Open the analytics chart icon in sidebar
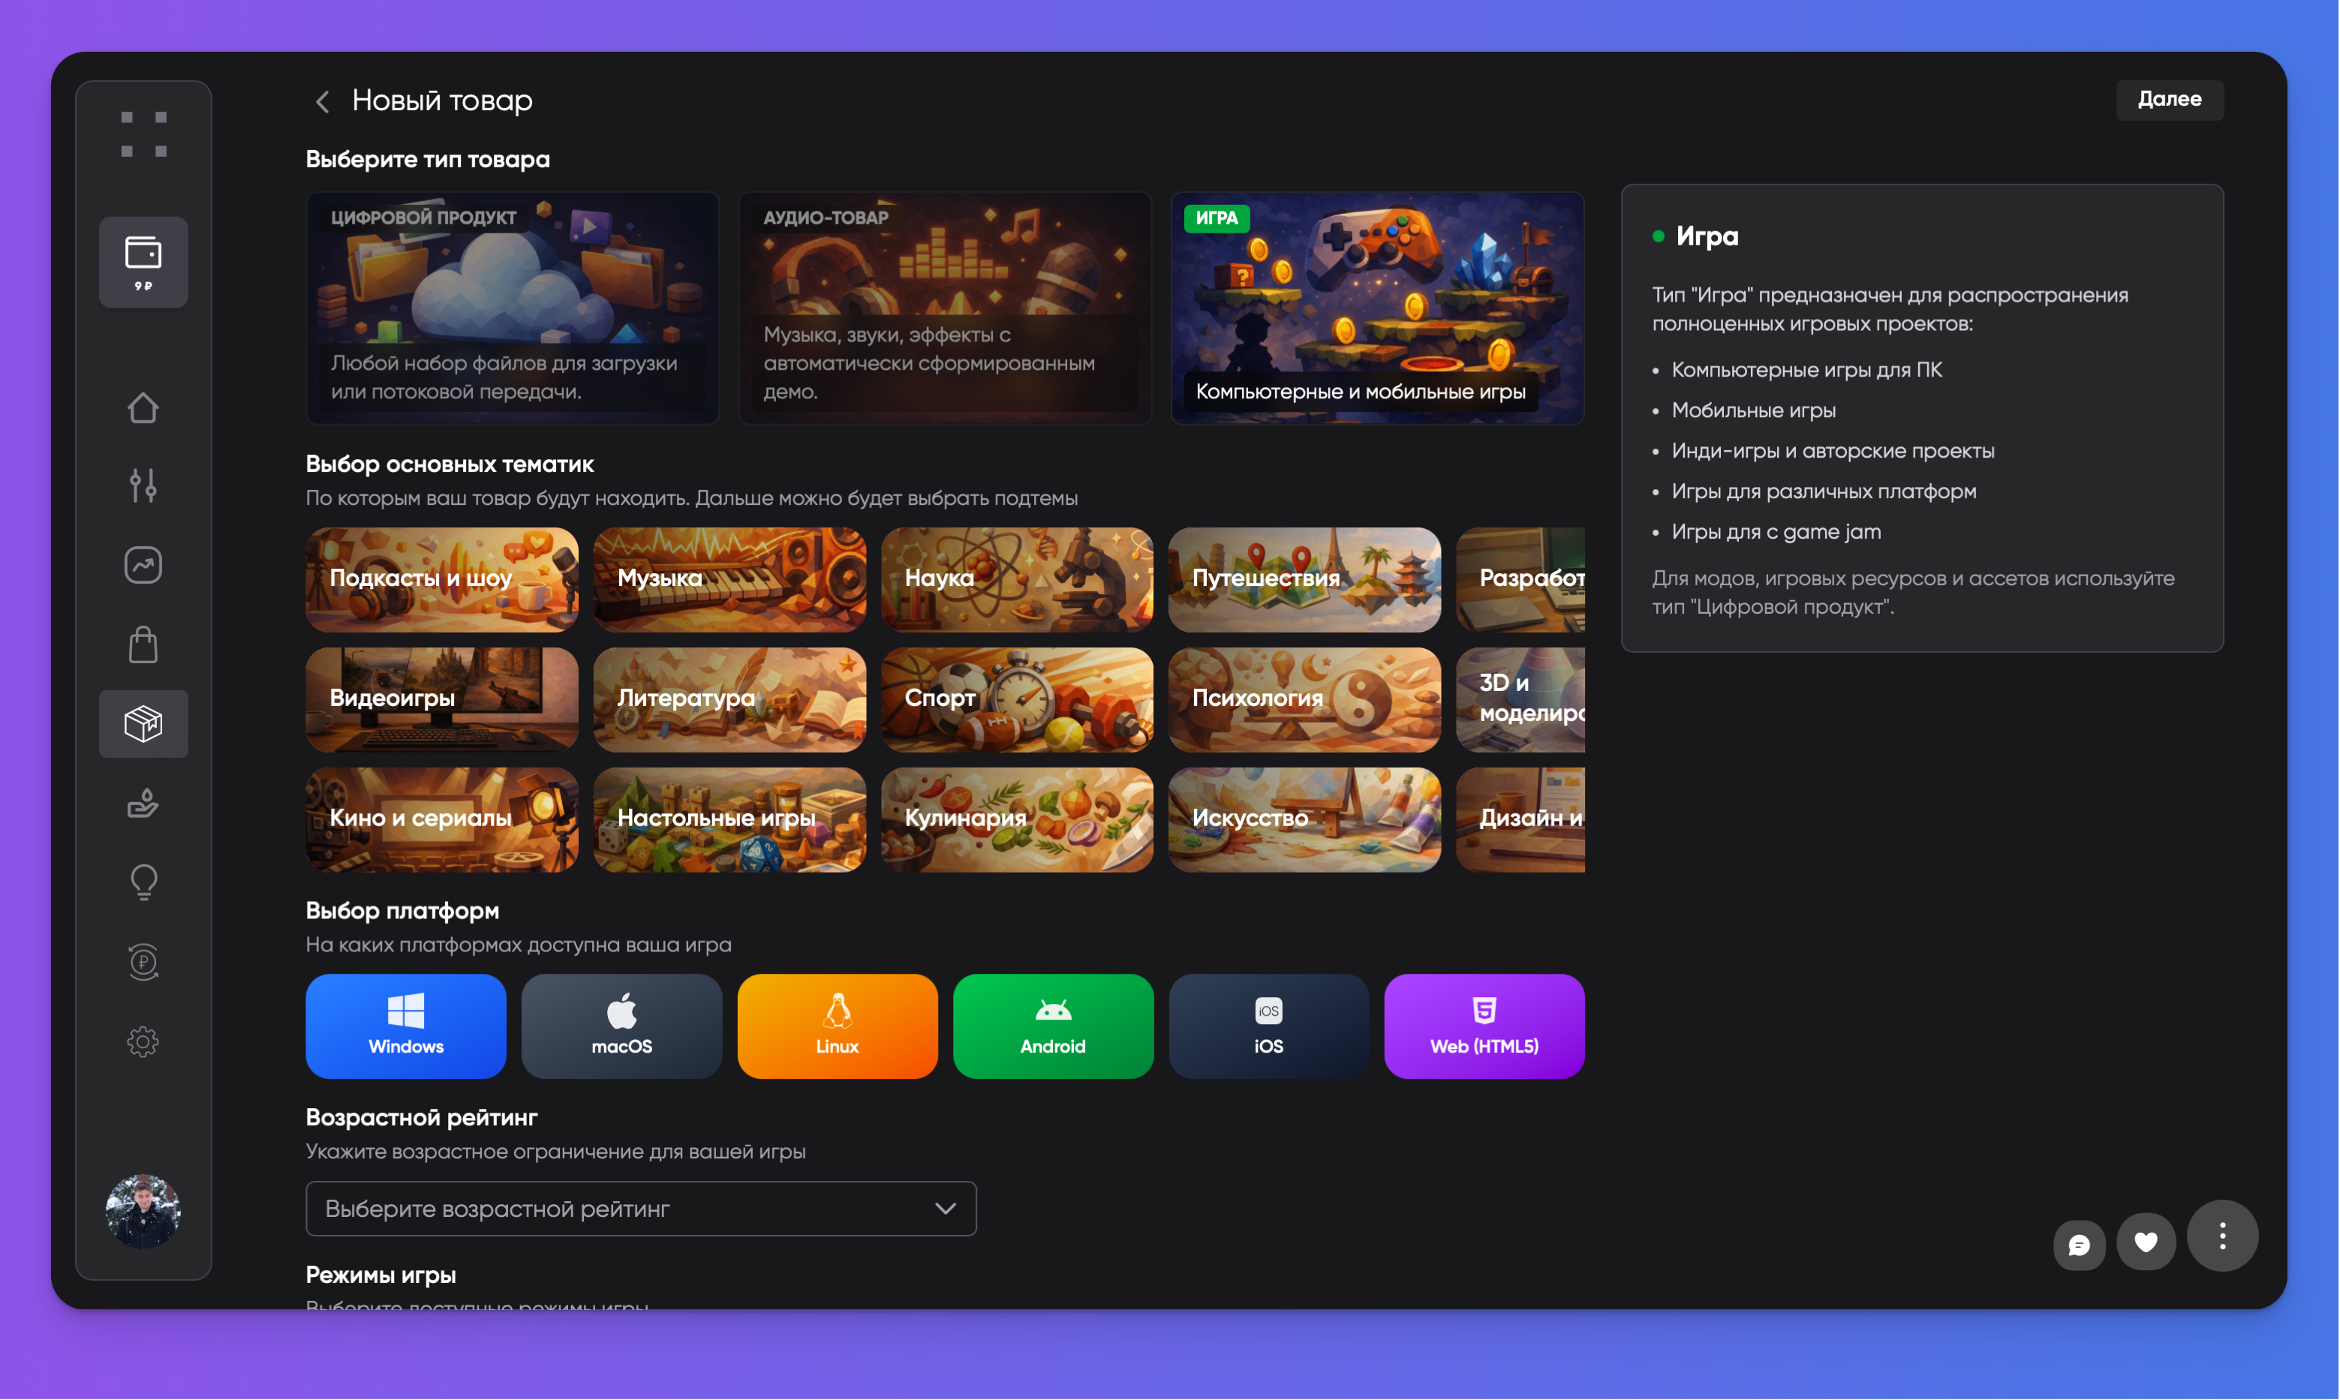2340x1400 pixels. (x=143, y=565)
